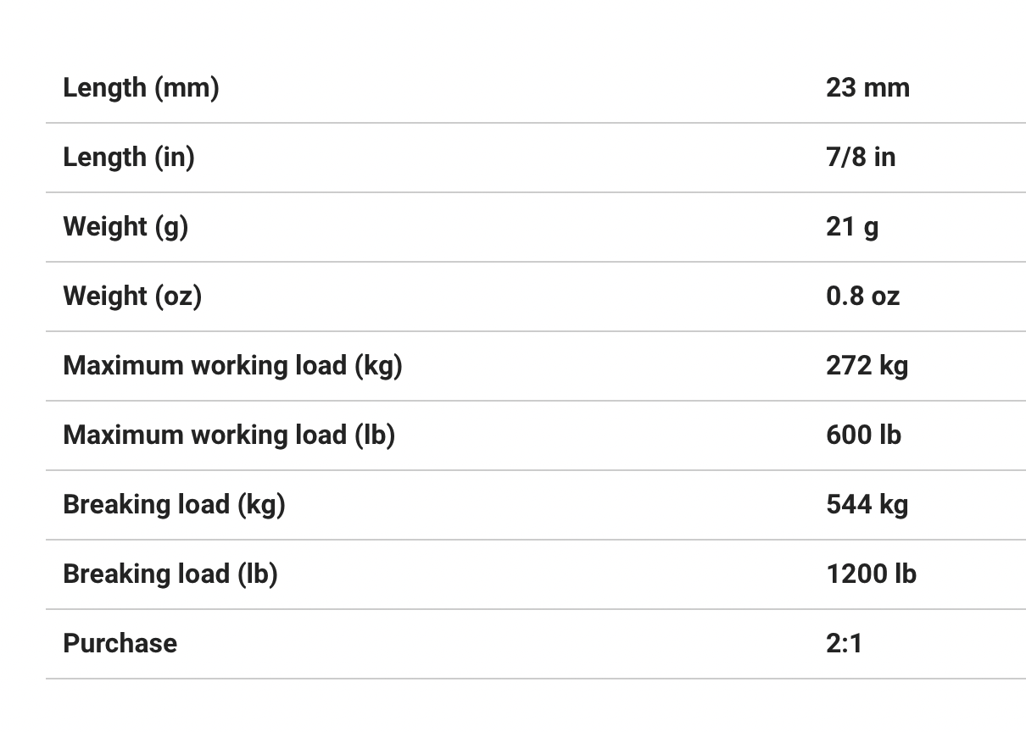Viewport: 1026px width, 732px height.
Task: Select the 7/8 in value
Action: coord(861,157)
